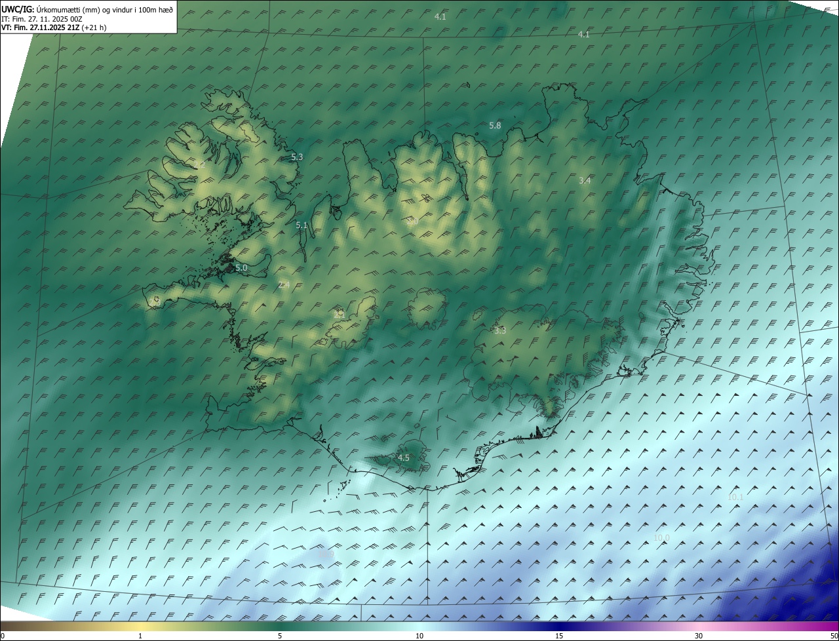Click the color scale tick labeled 30
The height and width of the screenshot is (641, 839).
[699, 636]
